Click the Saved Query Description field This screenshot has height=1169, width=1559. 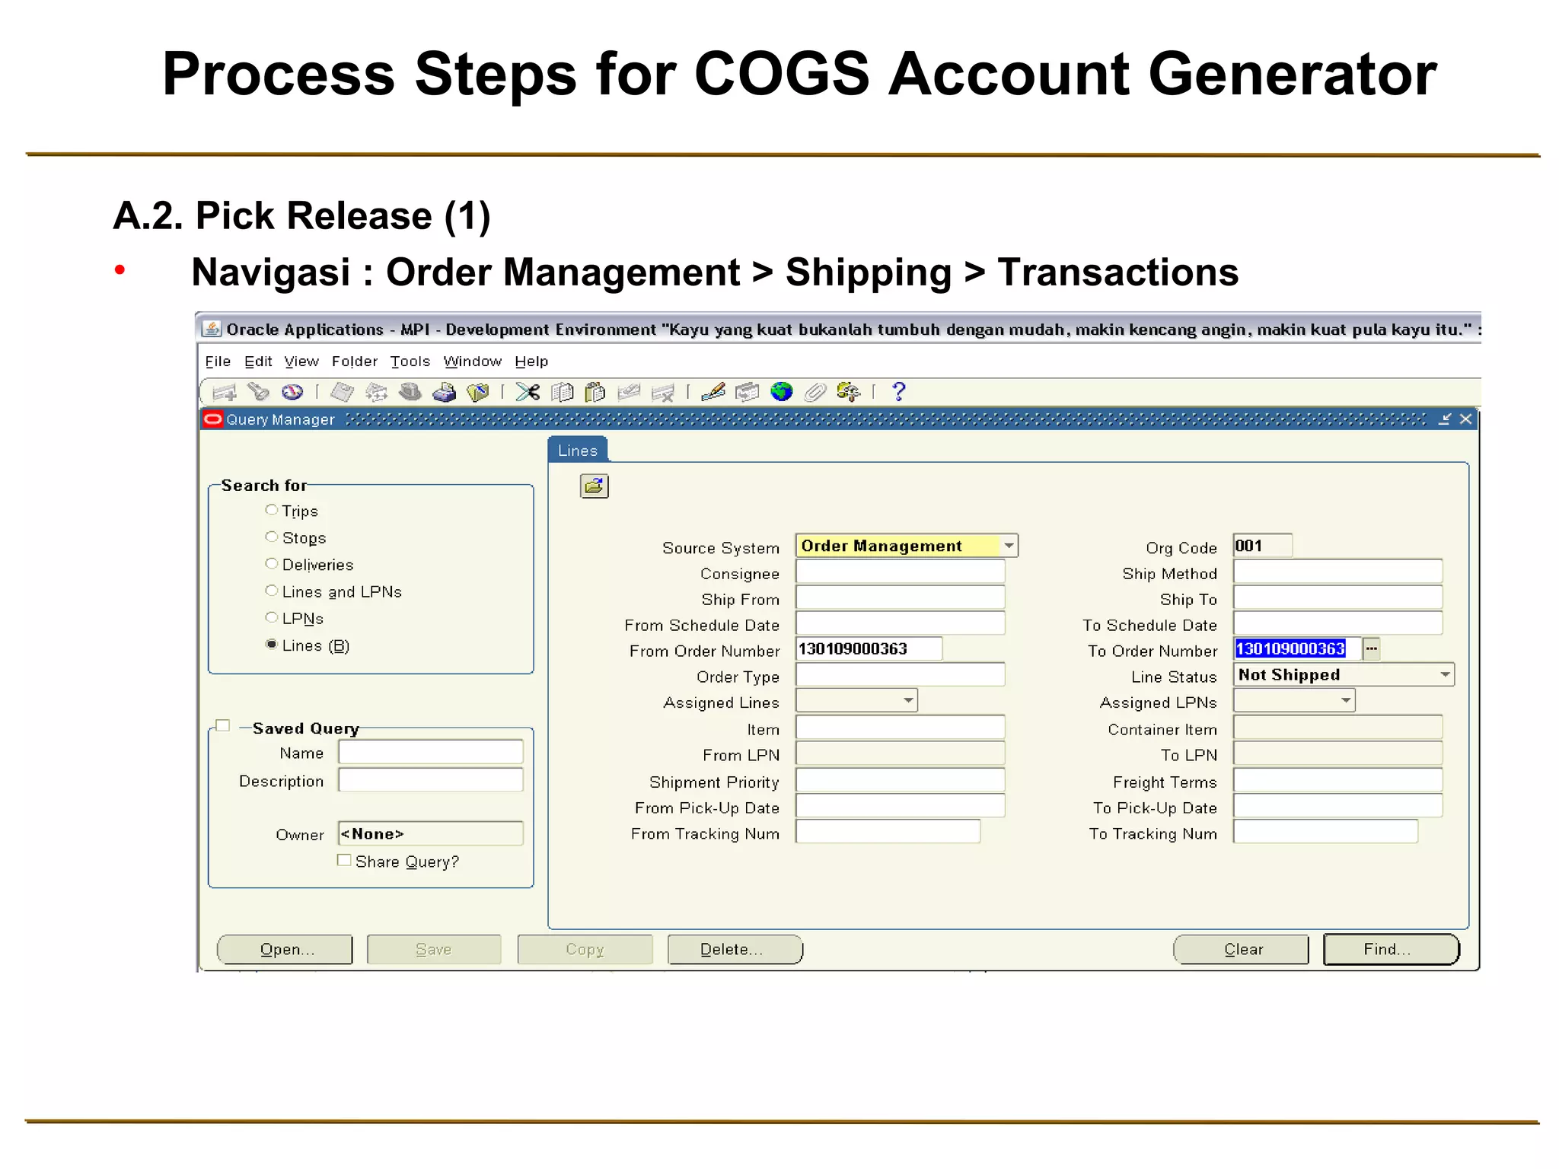431,779
